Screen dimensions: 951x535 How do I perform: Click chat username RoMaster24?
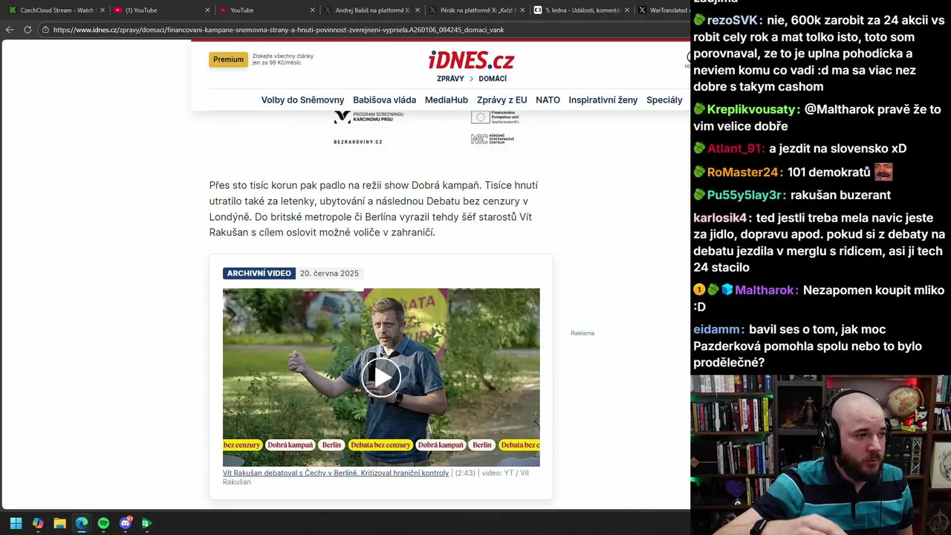(742, 172)
